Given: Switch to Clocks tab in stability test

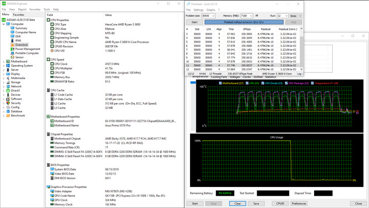Looking at the screenshot, I should (x=247, y=77).
